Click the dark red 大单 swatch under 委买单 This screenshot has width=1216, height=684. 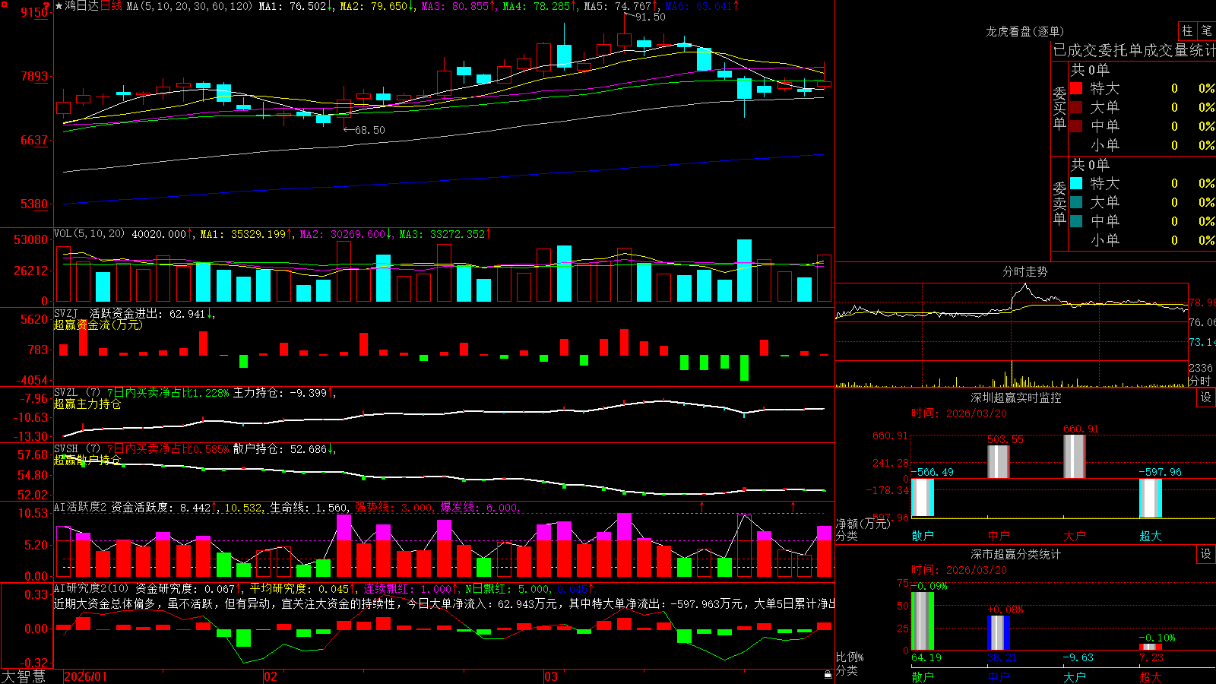pos(1076,107)
